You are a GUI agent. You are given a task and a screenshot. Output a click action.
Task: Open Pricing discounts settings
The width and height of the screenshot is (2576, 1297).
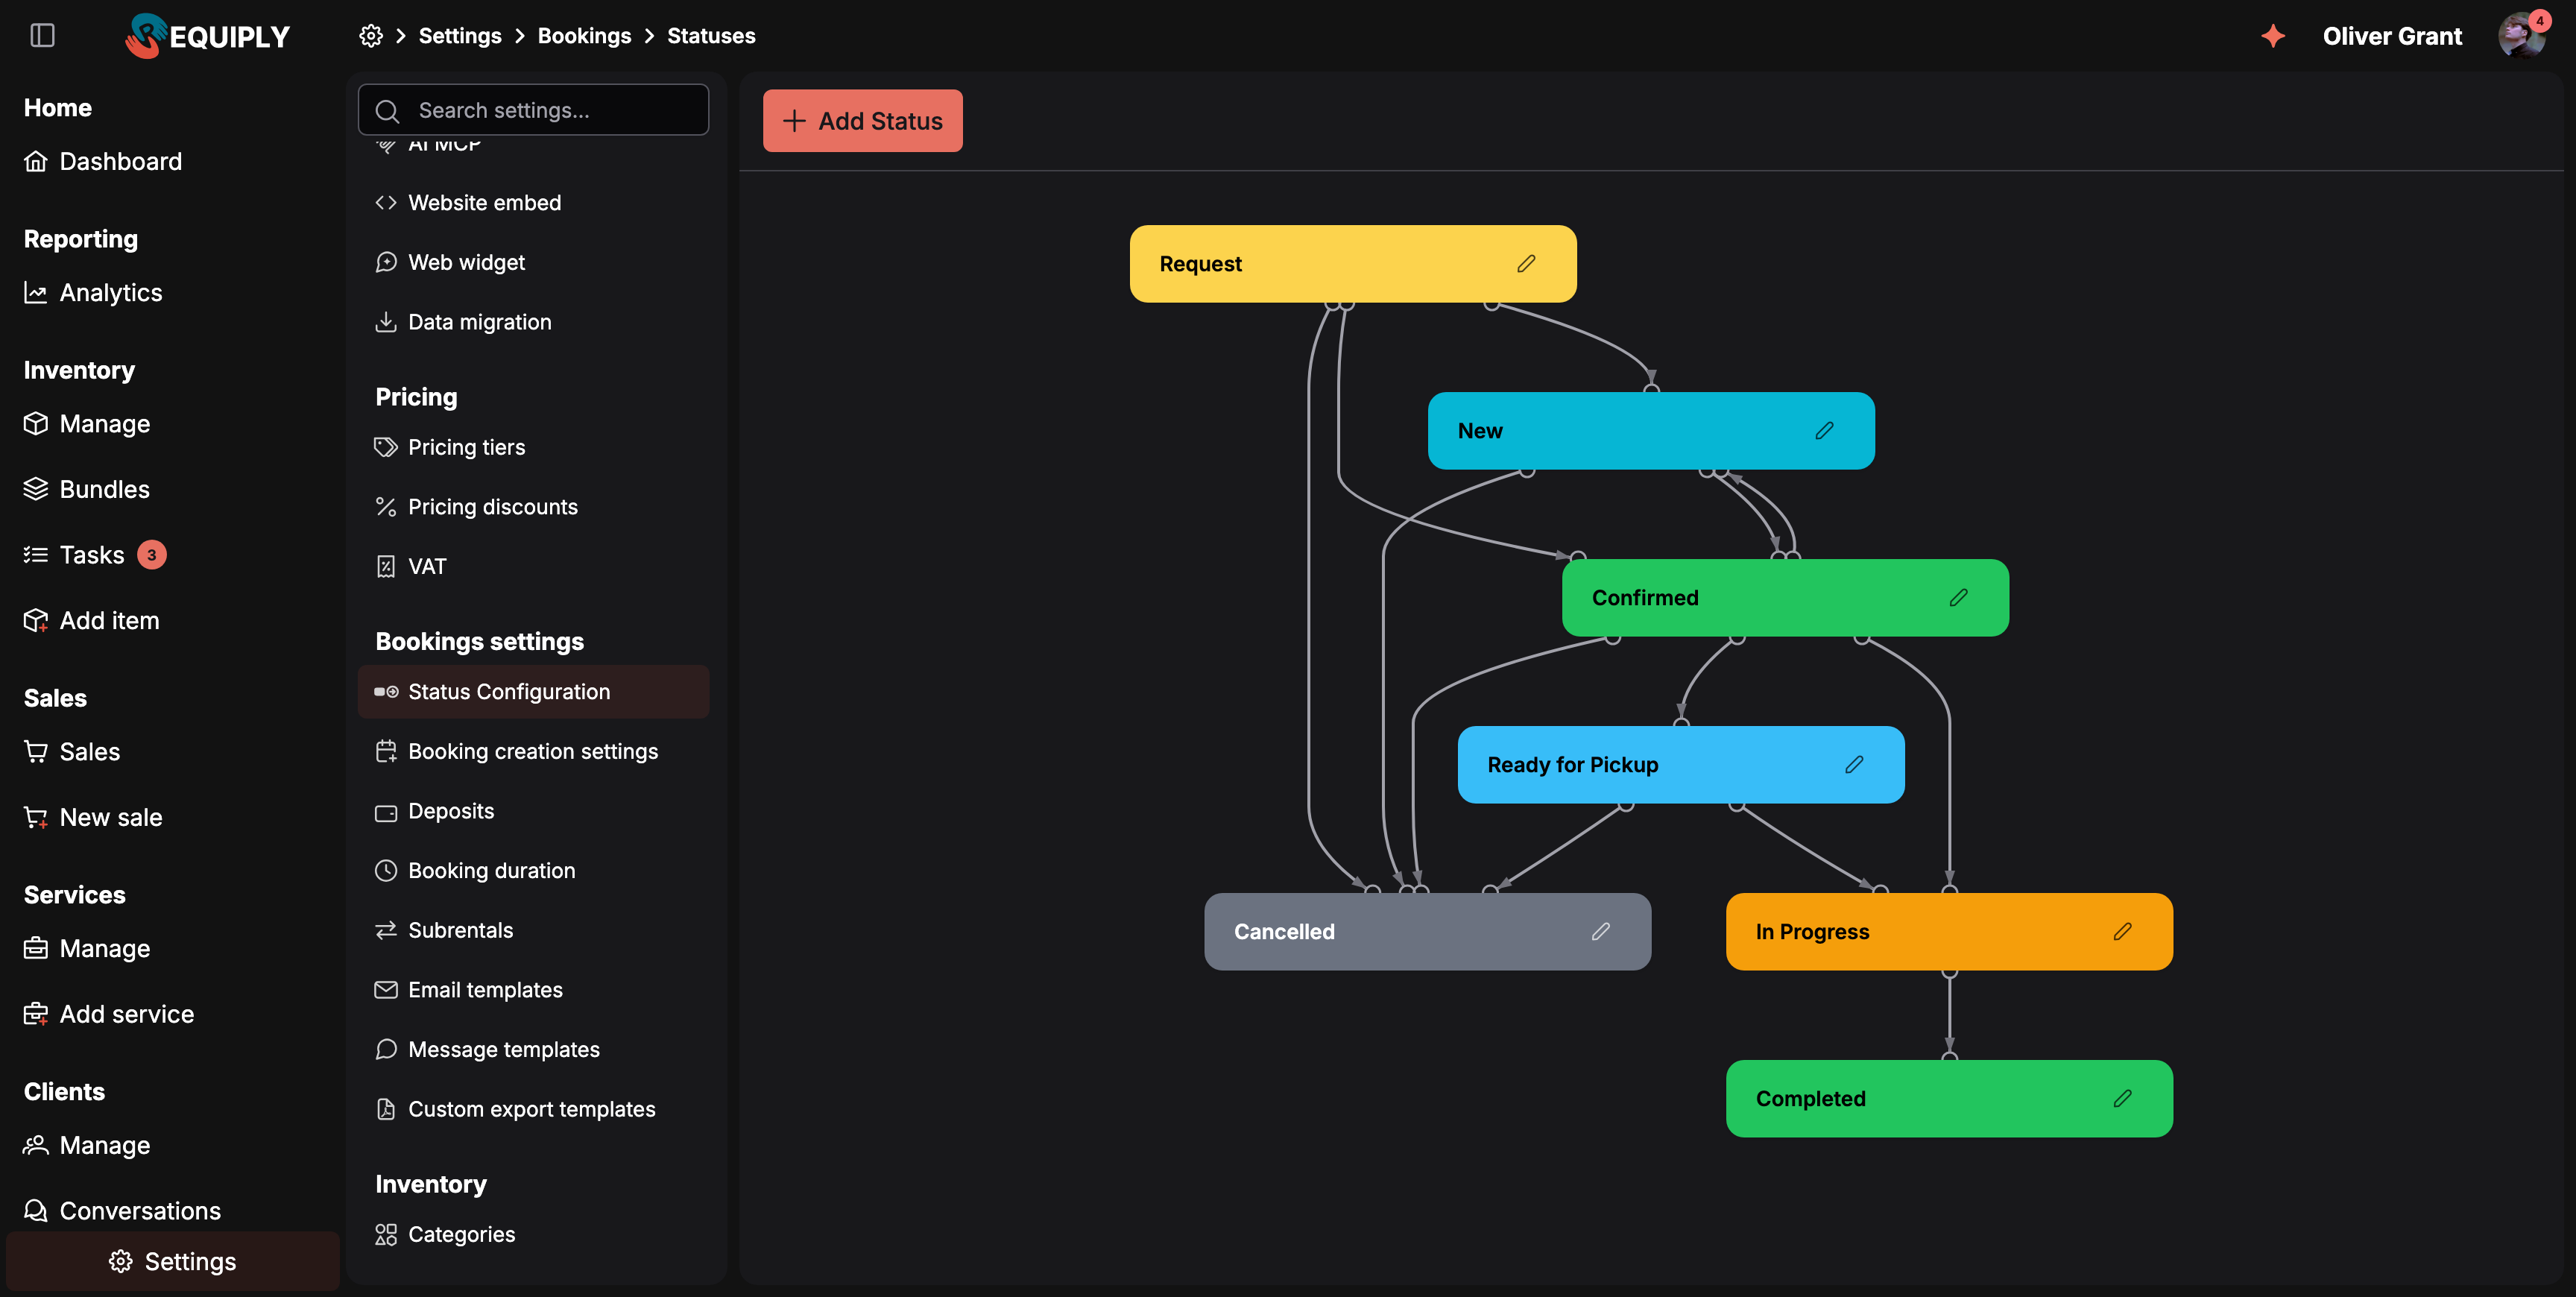point(534,507)
